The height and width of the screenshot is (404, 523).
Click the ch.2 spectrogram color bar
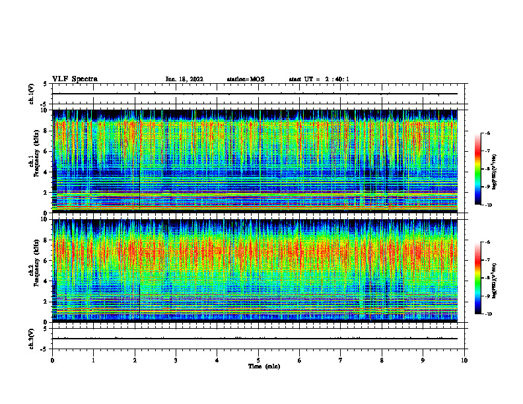(477, 278)
